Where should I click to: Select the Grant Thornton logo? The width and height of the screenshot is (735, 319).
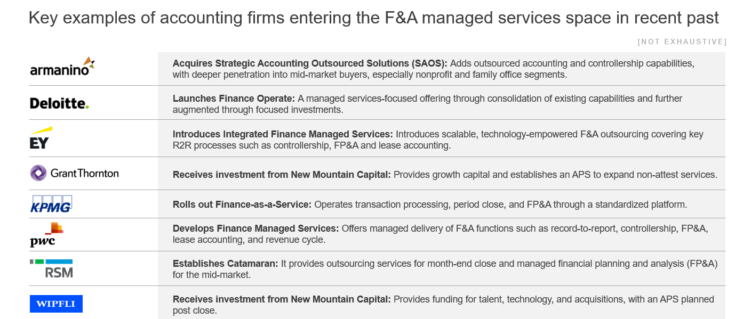point(75,173)
